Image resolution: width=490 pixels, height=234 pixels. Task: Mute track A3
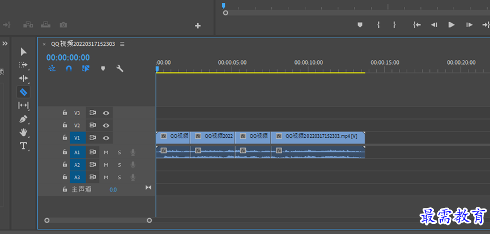pyautogui.click(x=106, y=177)
